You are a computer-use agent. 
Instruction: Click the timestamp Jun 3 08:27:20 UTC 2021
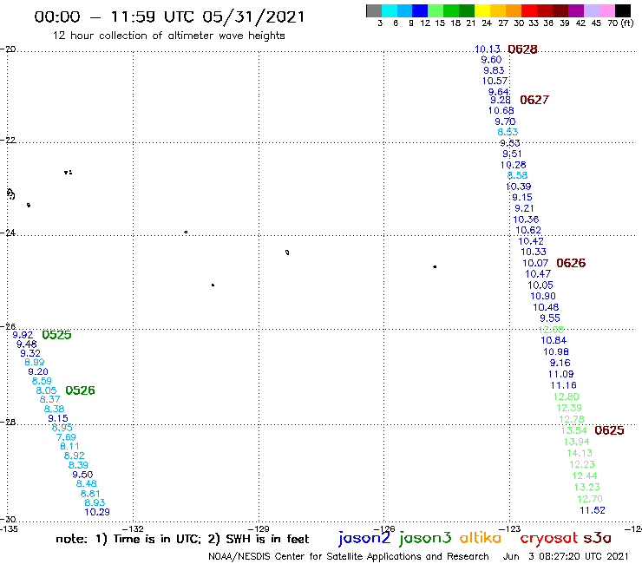coord(566,557)
